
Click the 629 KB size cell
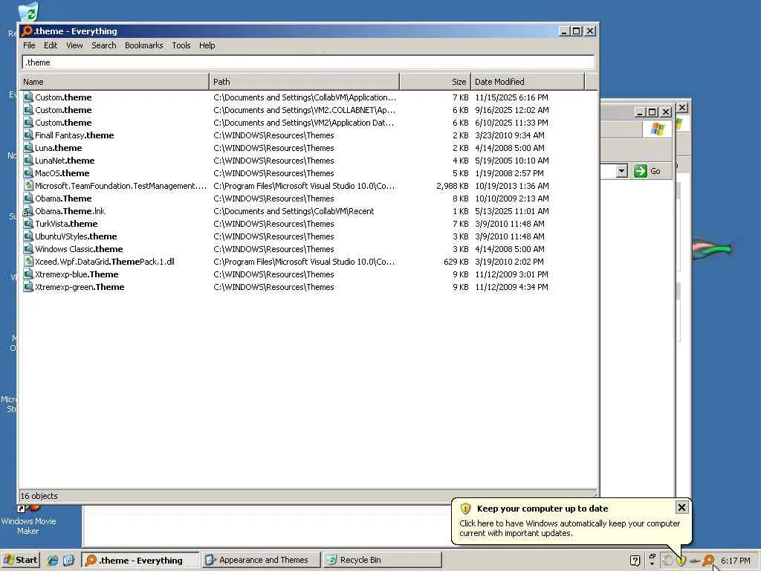point(456,261)
